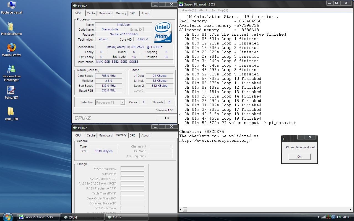Select CPU tab in the CPU-Z Timings window

78,135
